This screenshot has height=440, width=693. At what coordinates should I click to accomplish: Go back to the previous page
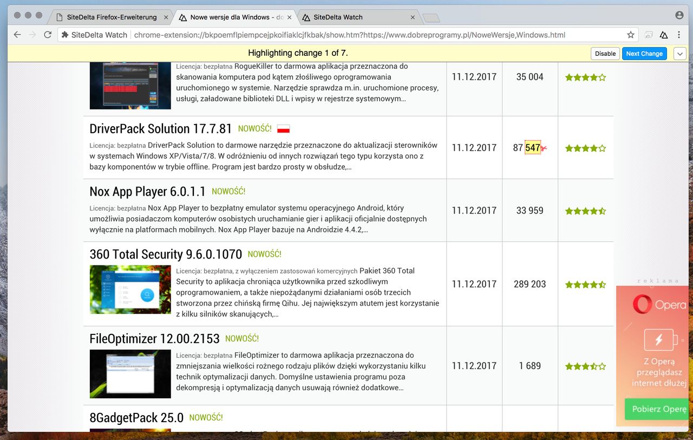17,35
